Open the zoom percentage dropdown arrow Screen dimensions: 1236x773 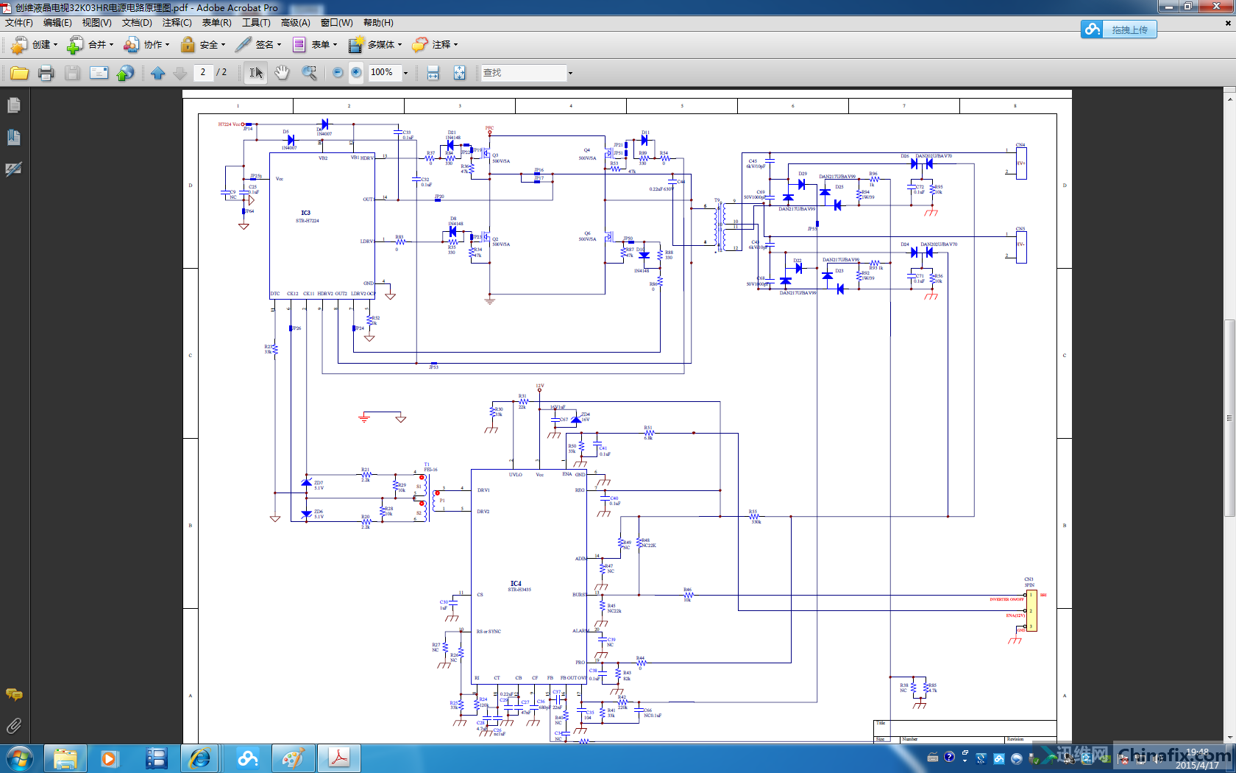[x=405, y=73]
